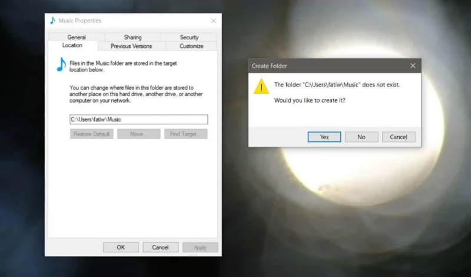Click the music folder path field

click(x=138, y=120)
